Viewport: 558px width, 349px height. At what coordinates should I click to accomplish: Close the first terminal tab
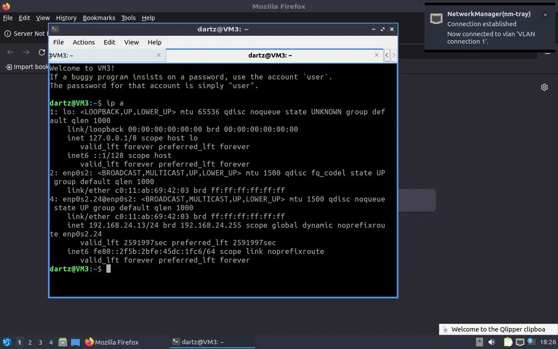[159, 55]
